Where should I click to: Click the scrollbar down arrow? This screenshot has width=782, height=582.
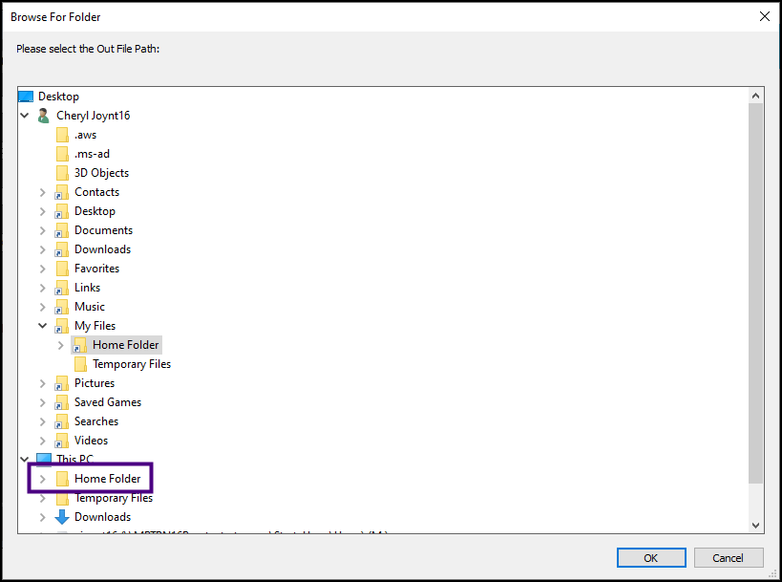(x=755, y=525)
